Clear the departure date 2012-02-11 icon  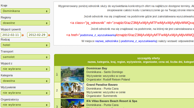pyautogui.click(x=23, y=35)
